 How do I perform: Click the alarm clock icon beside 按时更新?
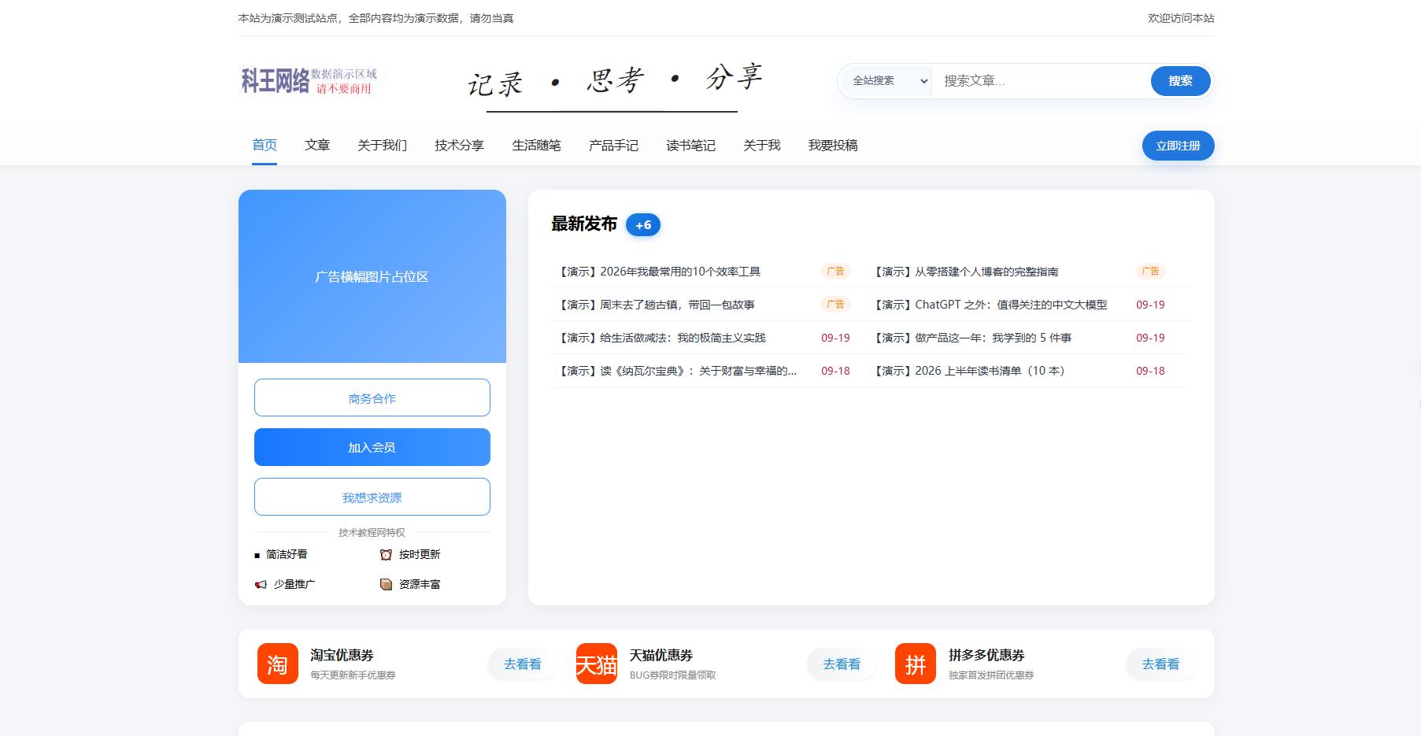coord(386,555)
